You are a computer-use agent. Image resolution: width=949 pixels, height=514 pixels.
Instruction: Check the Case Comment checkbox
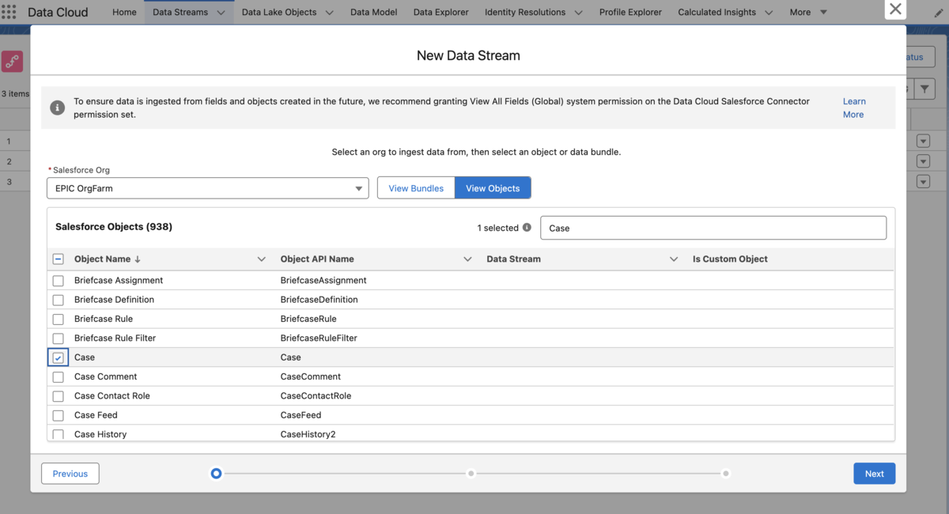[x=58, y=377]
